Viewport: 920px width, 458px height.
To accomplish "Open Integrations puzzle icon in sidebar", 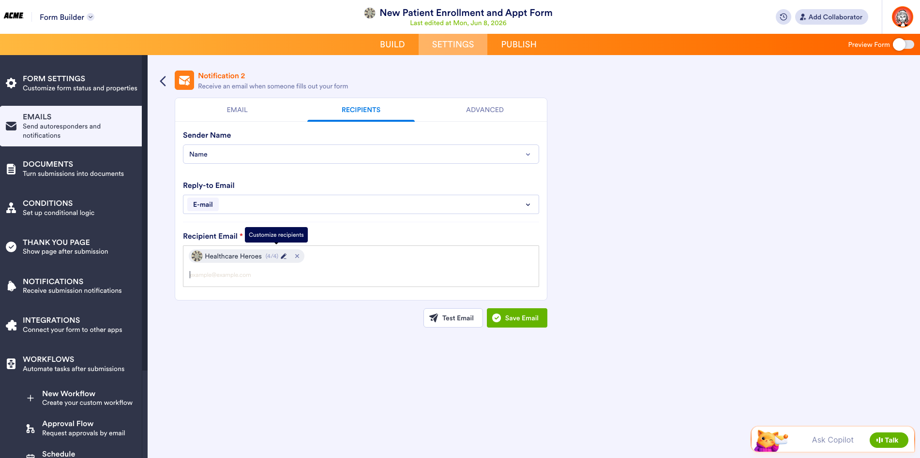I will (x=11, y=325).
